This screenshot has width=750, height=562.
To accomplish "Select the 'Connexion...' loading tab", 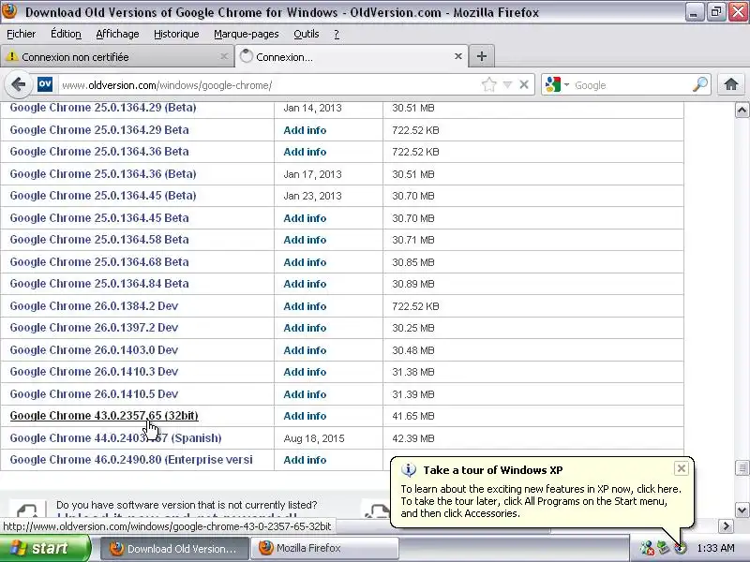I will point(352,56).
